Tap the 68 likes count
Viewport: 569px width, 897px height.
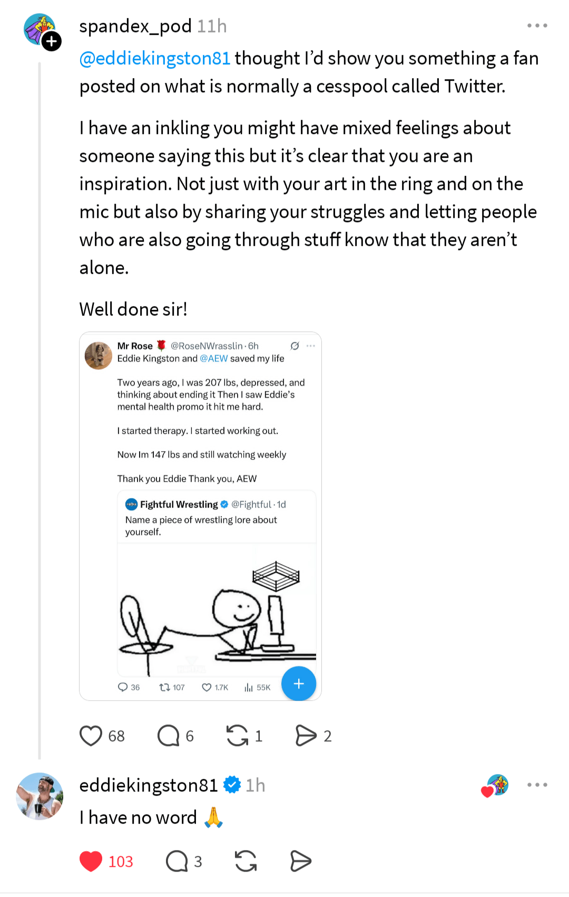click(116, 736)
